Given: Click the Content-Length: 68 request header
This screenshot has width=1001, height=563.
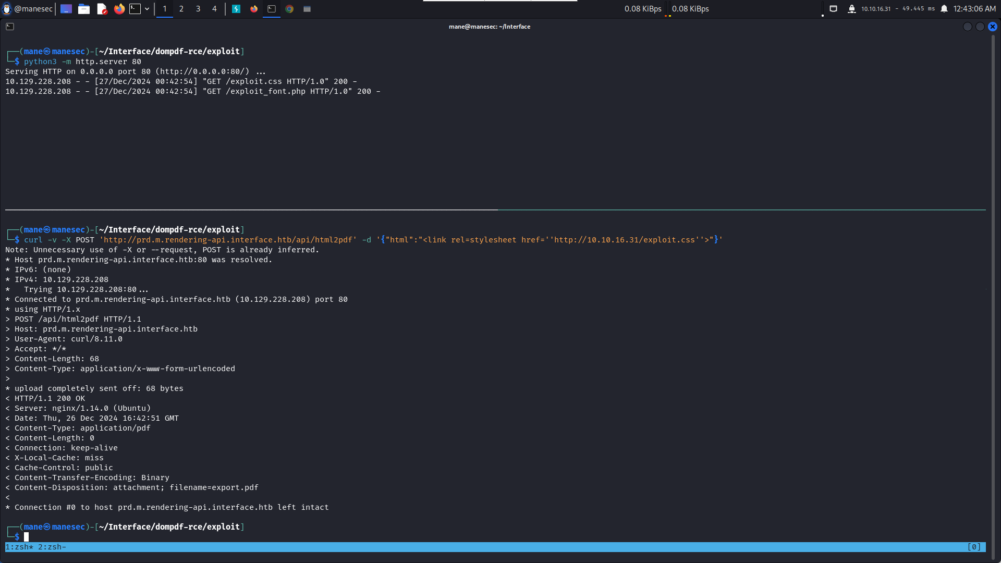Looking at the screenshot, I should tap(52, 359).
